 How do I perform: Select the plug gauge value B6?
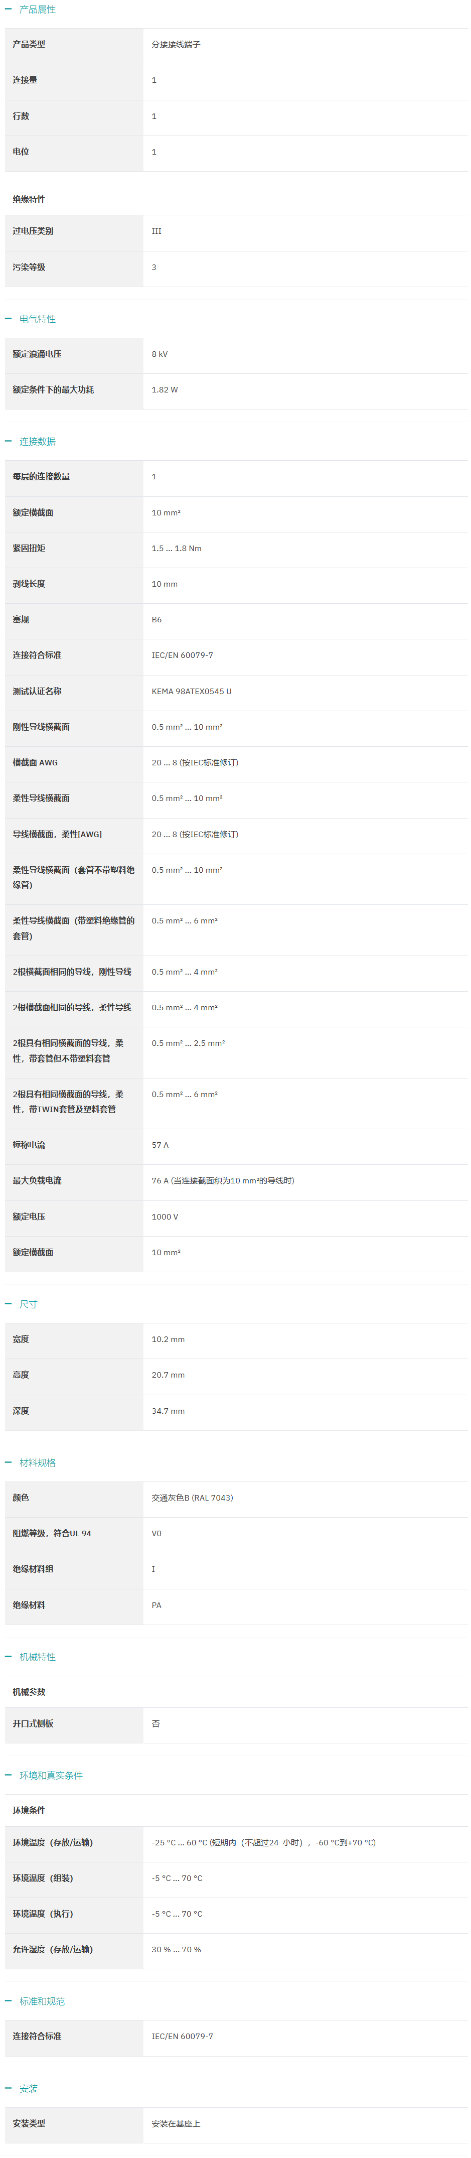coord(156,620)
